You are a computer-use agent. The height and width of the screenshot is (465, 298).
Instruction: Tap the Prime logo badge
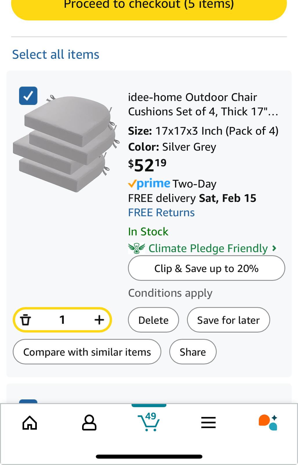click(149, 184)
